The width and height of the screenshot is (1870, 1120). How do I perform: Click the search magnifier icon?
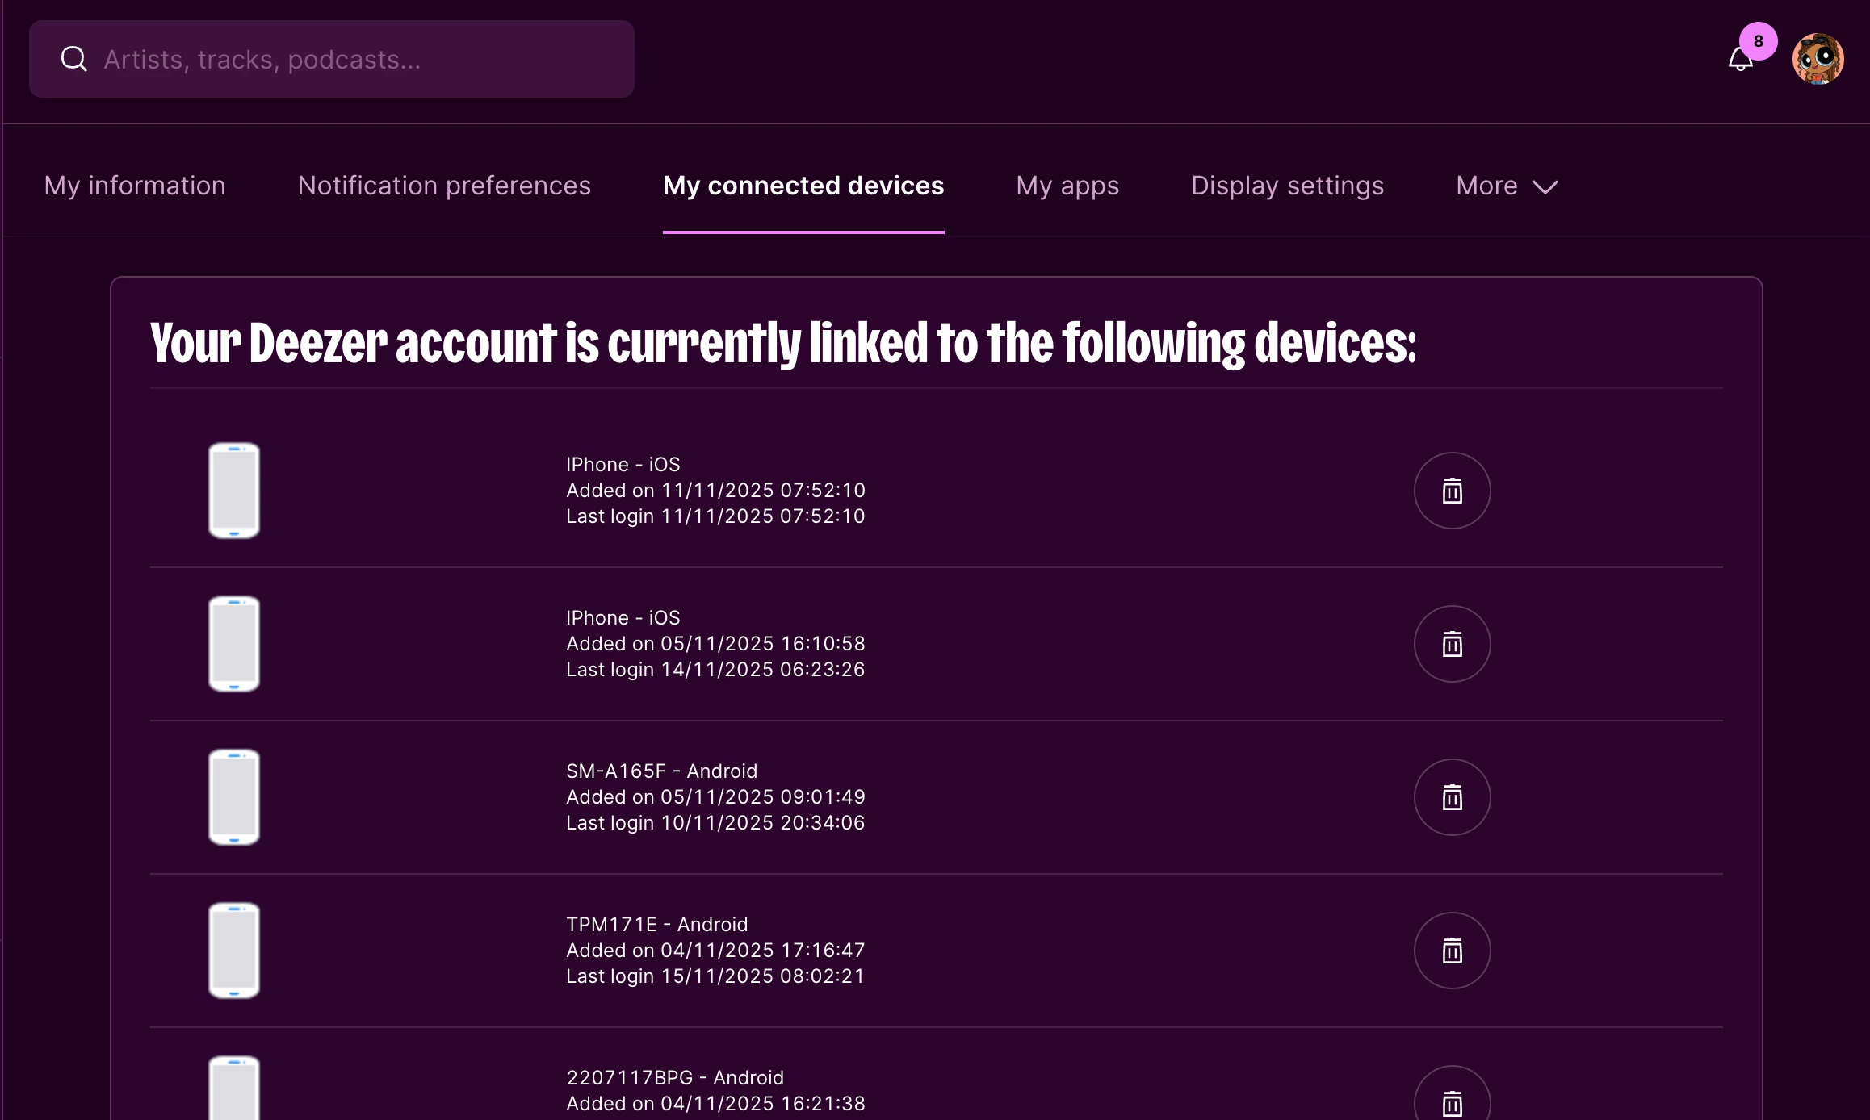pos(74,59)
